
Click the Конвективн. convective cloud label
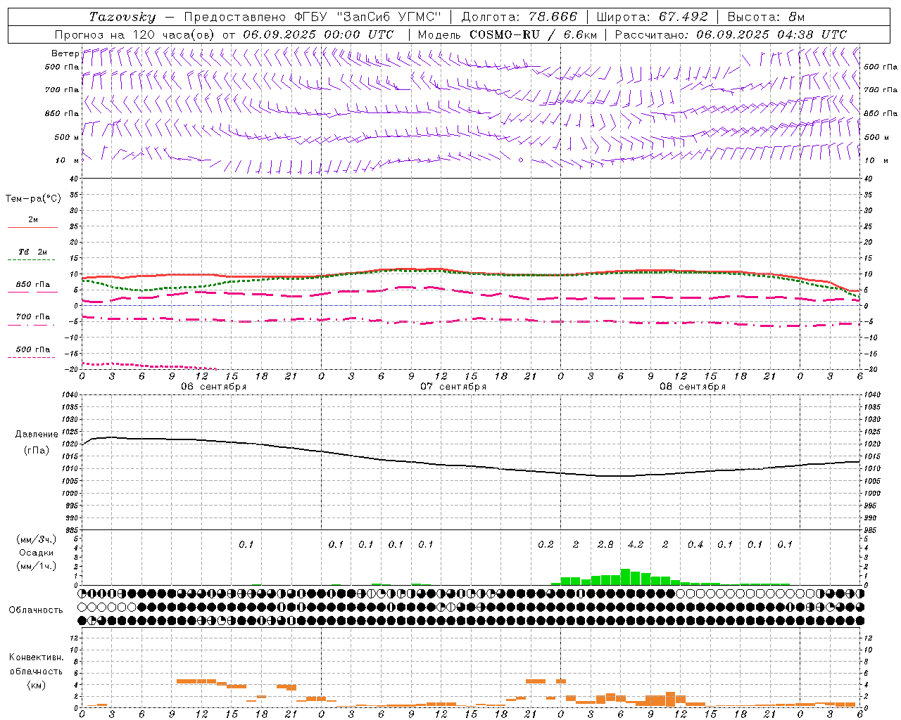coord(36,657)
